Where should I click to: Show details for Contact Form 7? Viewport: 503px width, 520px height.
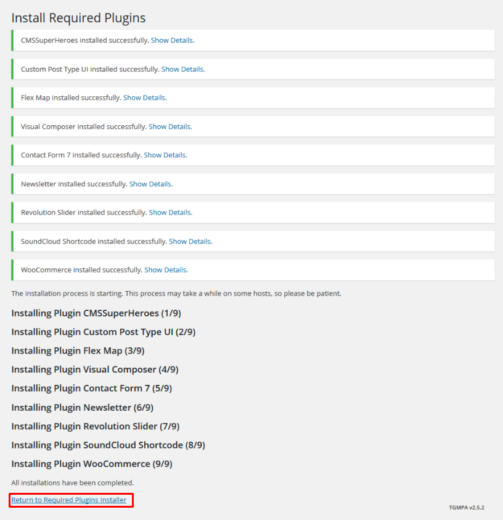tap(165, 155)
